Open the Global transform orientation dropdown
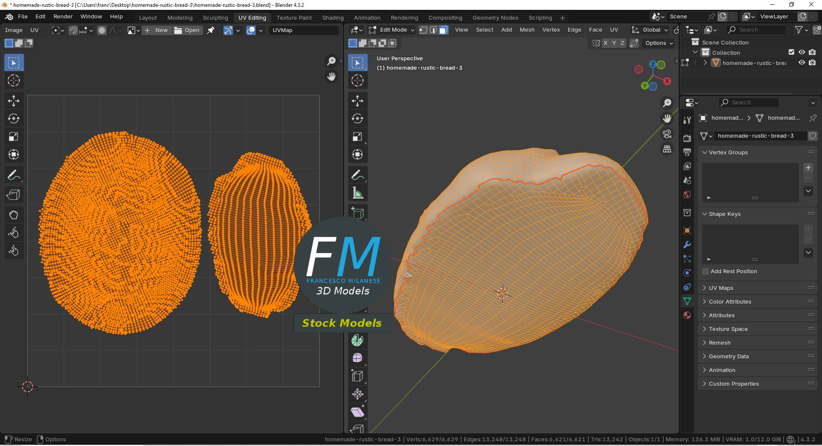Image resolution: width=822 pixels, height=446 pixels. point(650,30)
